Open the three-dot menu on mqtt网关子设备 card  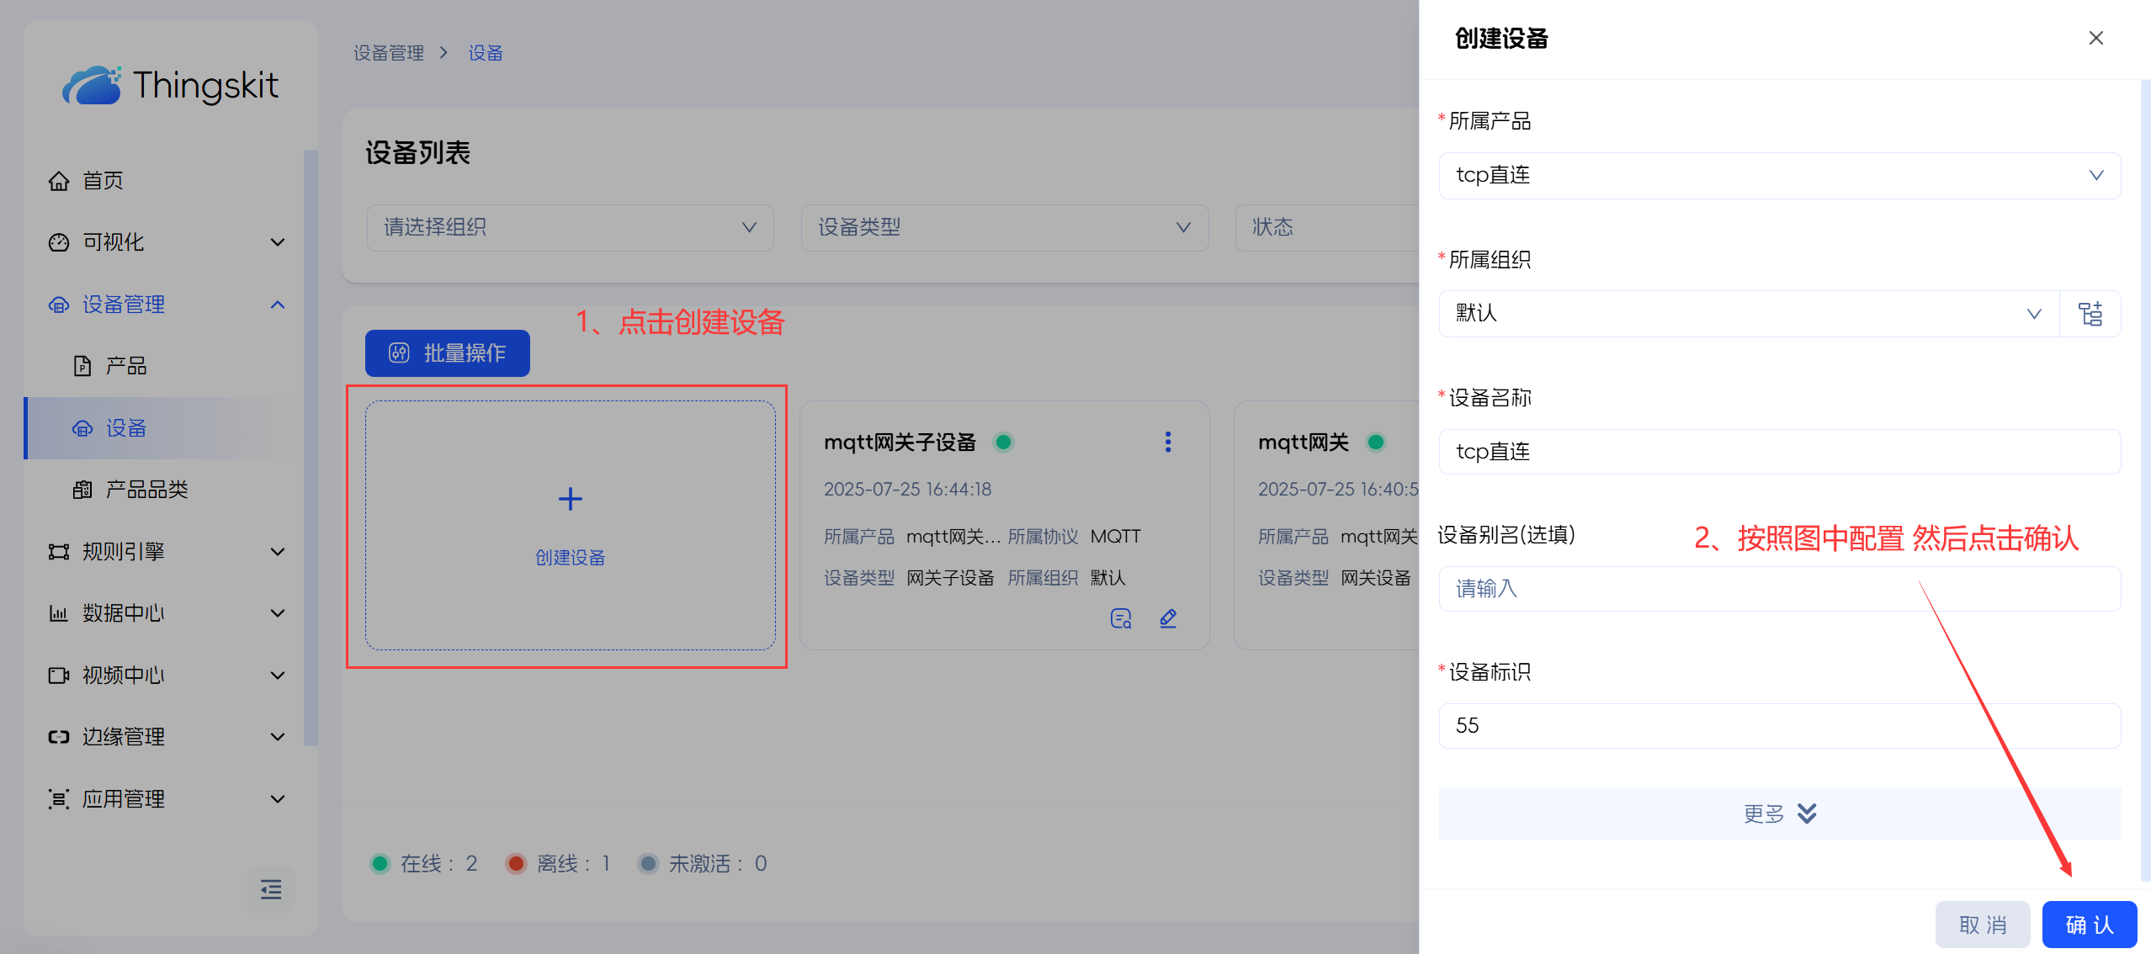pos(1167,443)
